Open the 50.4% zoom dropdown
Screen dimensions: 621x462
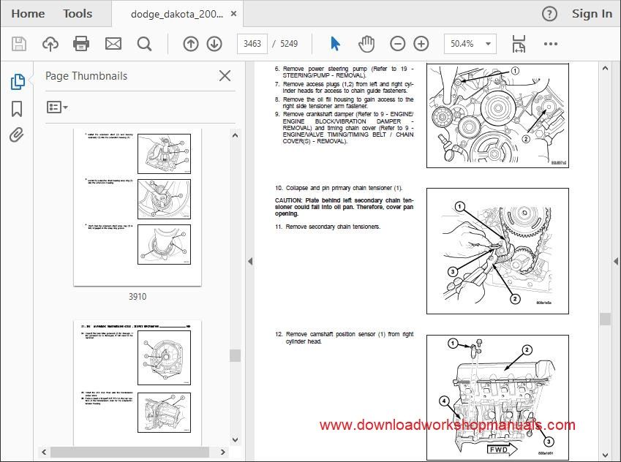pyautogui.click(x=470, y=44)
